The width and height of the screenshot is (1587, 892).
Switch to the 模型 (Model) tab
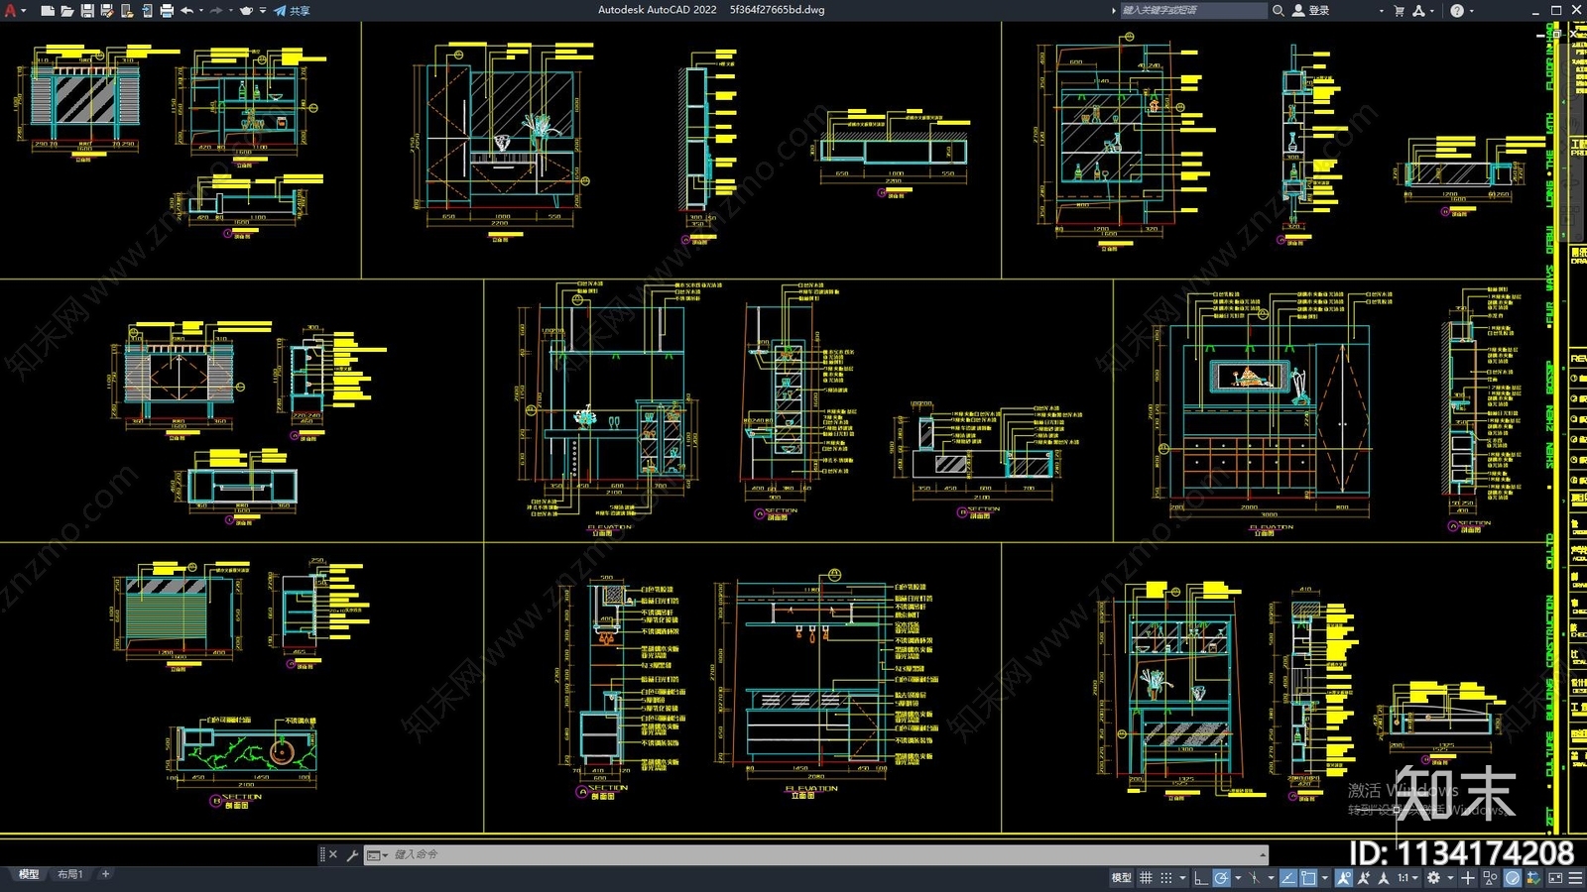pos(29,874)
